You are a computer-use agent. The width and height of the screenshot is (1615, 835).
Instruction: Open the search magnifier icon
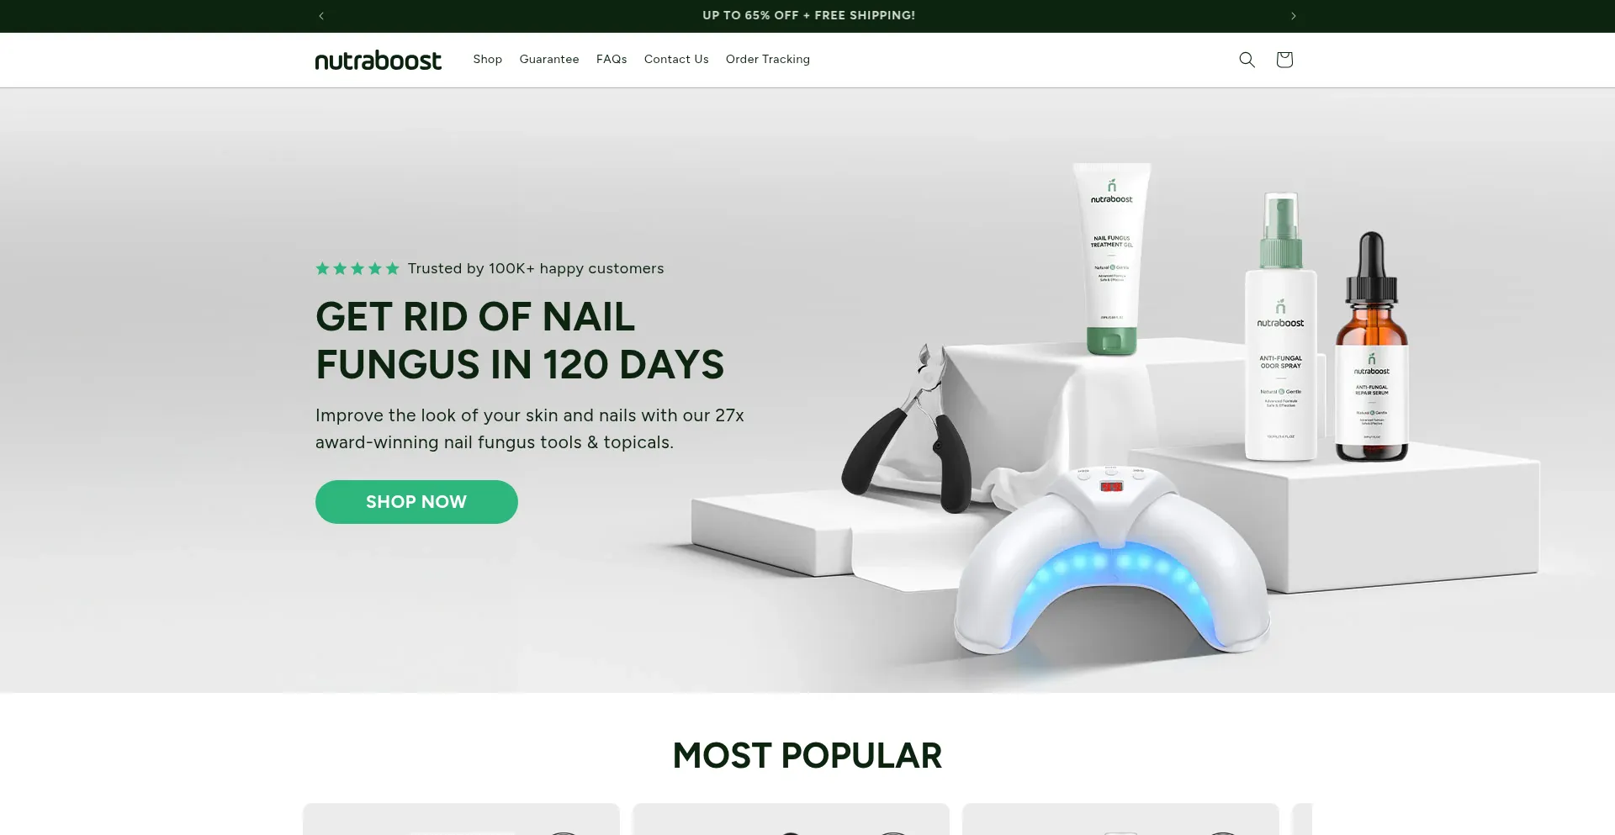coord(1247,60)
